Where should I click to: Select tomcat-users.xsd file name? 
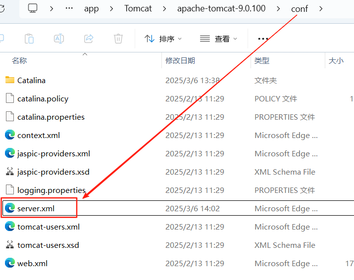49,245
